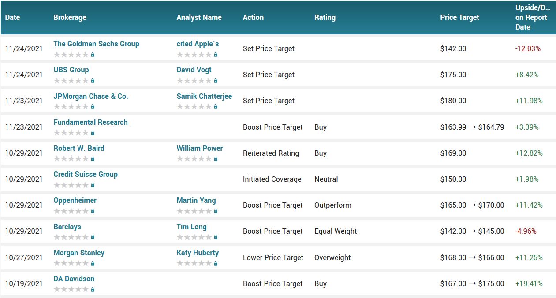Screen dimensions: 556x298
Task: Click the -4.96% downside value
Action: pos(526,231)
